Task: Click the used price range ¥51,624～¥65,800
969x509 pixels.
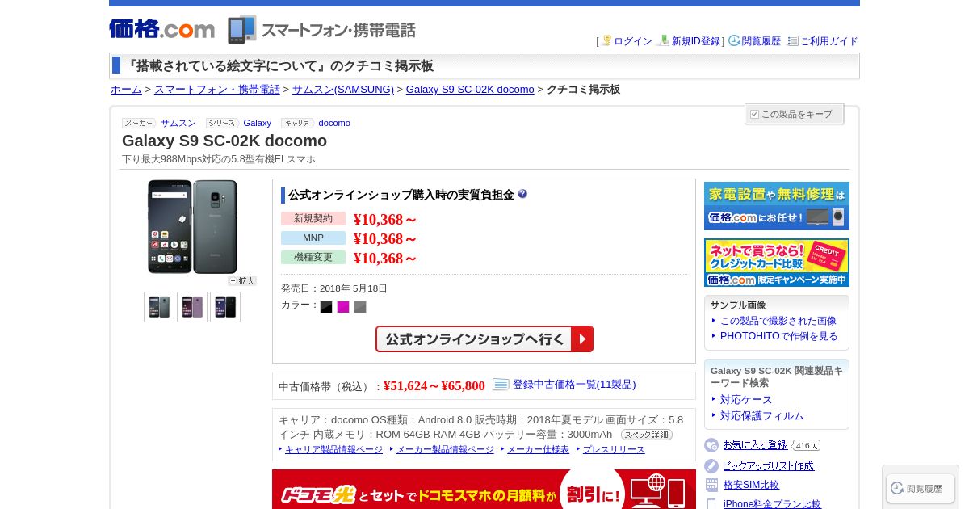Action: (x=434, y=386)
